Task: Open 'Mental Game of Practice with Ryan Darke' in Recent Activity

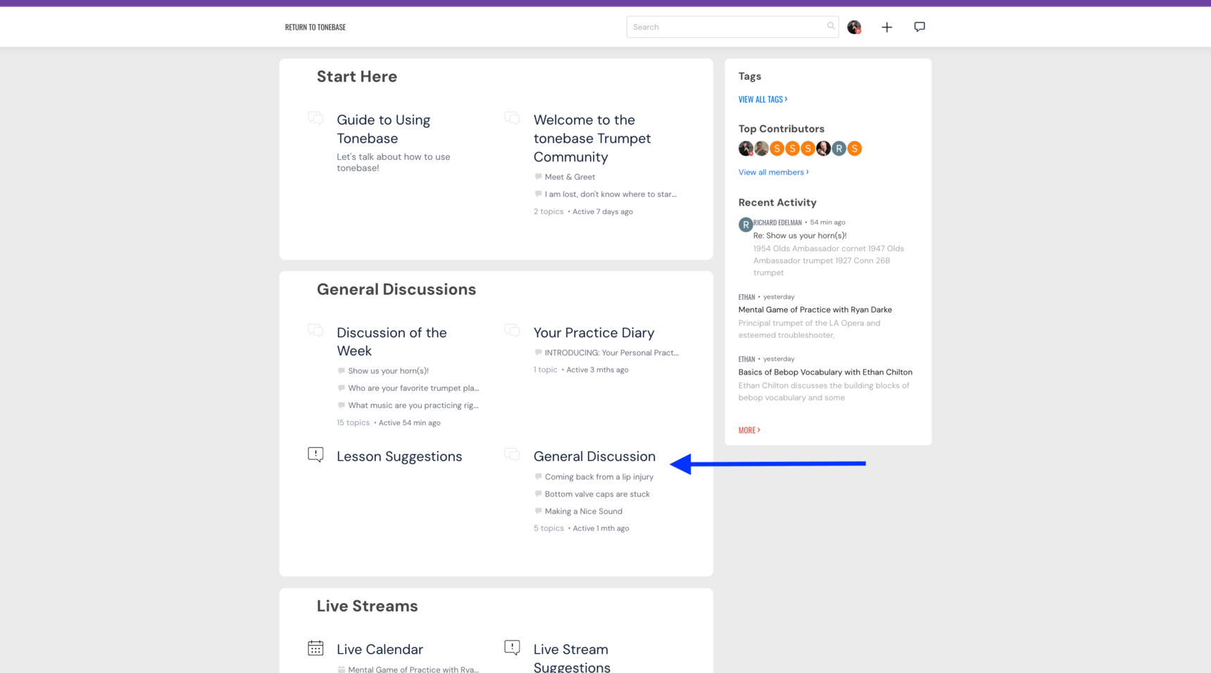Action: pyautogui.click(x=815, y=310)
